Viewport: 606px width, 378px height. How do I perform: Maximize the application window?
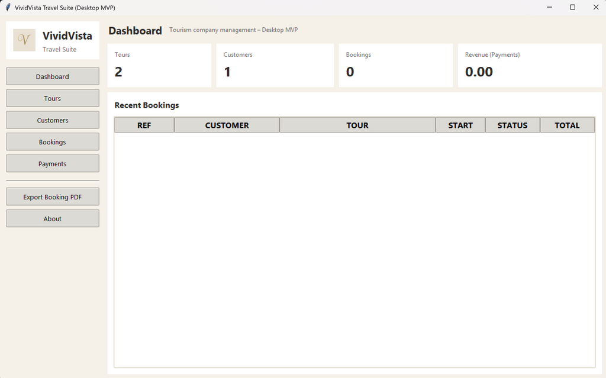pyautogui.click(x=572, y=8)
